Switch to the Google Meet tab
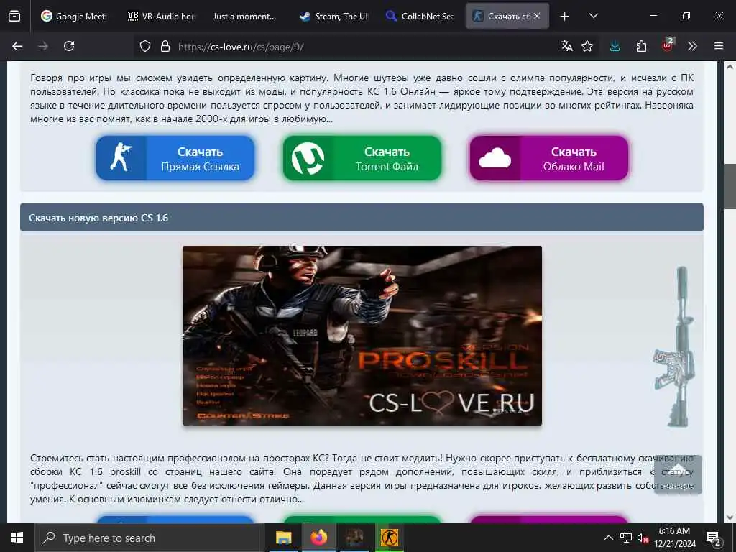 click(73, 16)
